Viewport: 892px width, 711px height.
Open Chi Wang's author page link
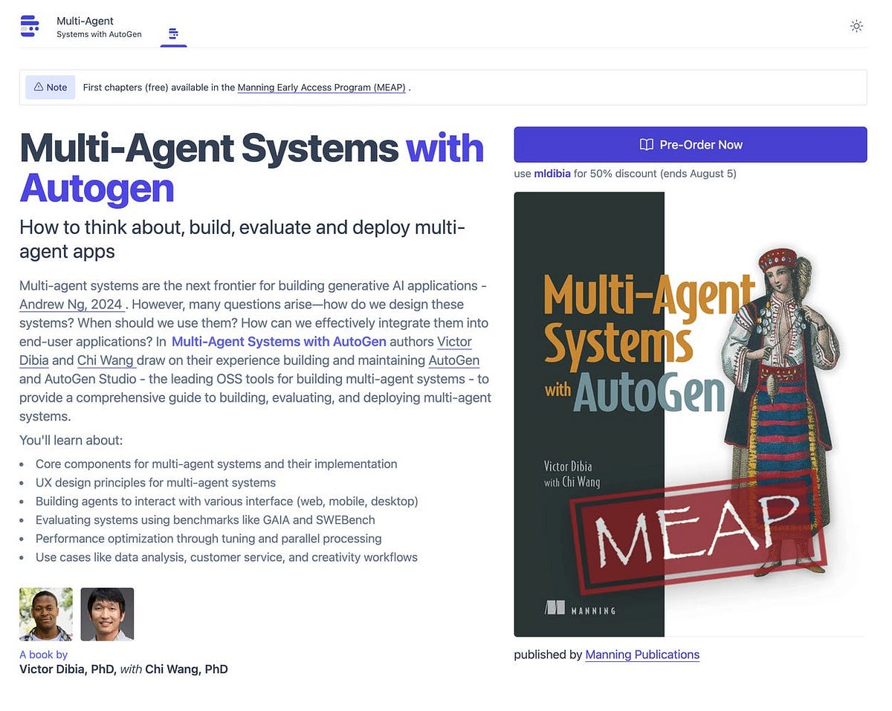click(x=105, y=360)
